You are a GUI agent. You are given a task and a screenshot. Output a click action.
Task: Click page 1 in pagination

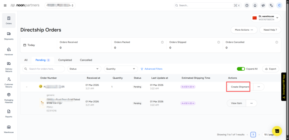coord(253,135)
